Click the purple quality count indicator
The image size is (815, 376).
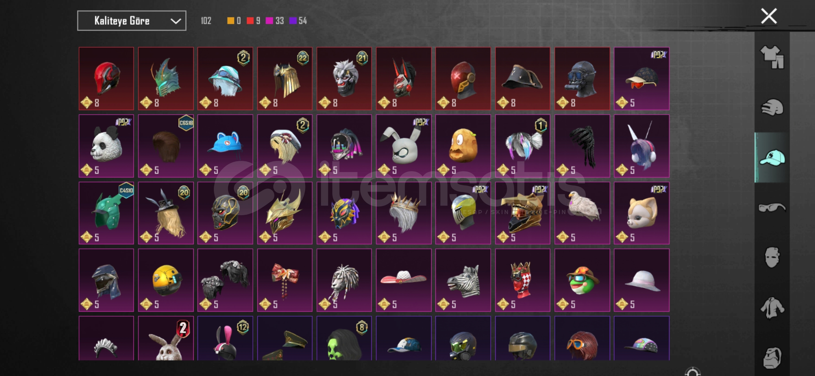click(x=298, y=21)
